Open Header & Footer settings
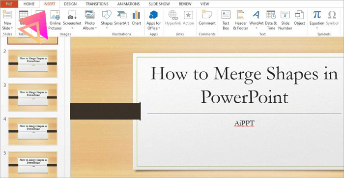The width and height of the screenshot is (344, 178). pyautogui.click(x=240, y=20)
